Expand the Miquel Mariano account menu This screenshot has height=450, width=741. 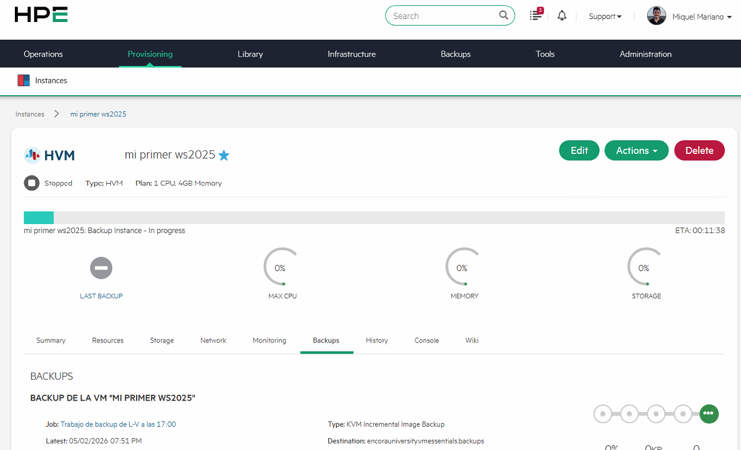(x=701, y=17)
